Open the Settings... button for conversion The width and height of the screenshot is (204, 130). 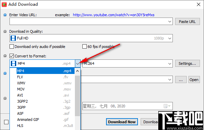coord(187,63)
